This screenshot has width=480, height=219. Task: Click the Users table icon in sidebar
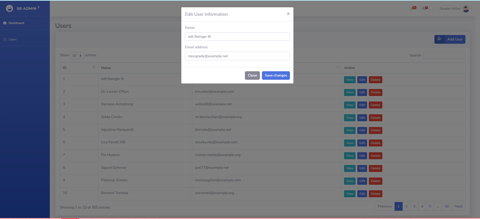[5, 39]
